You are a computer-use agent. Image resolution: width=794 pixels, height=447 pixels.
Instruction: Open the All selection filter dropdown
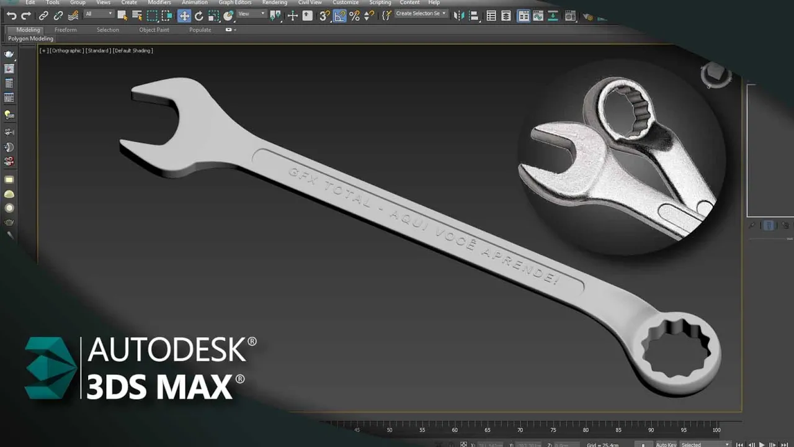(99, 14)
